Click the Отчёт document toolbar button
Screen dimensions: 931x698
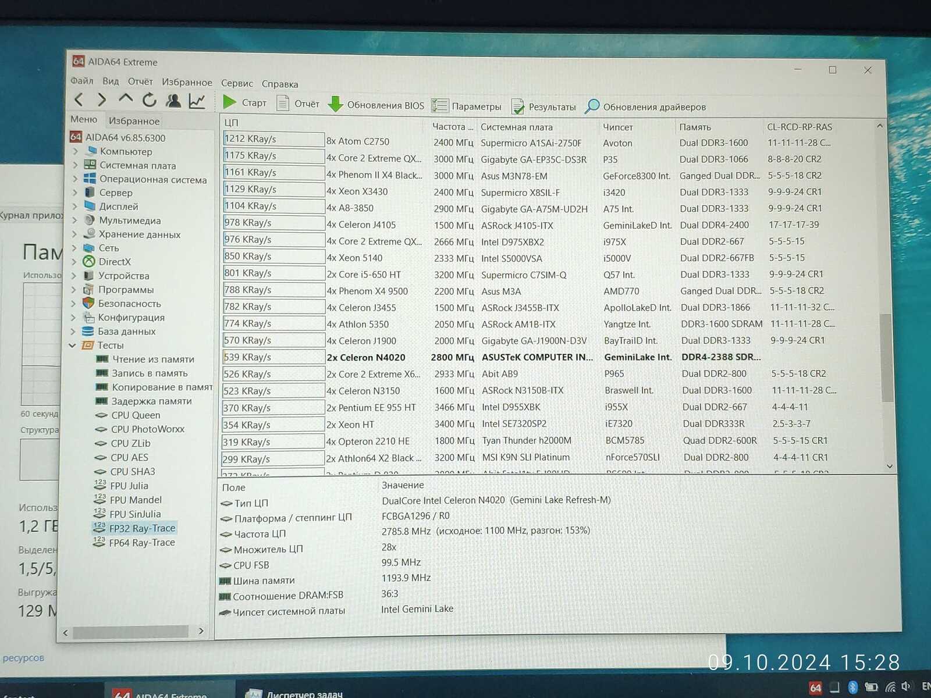pyautogui.click(x=298, y=104)
